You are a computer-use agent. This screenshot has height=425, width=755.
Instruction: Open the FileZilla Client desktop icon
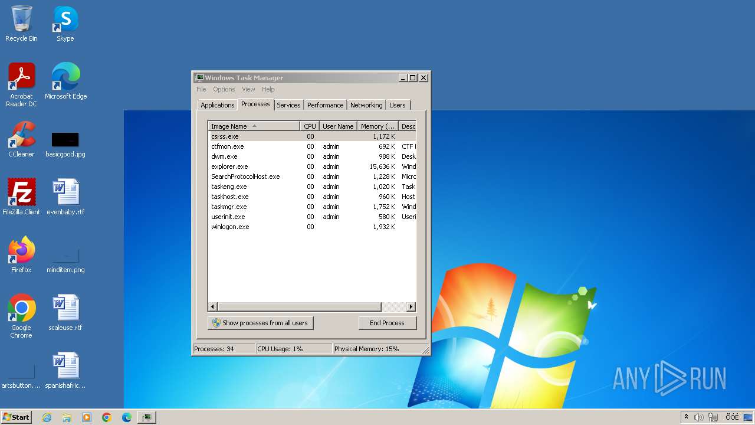(21, 197)
